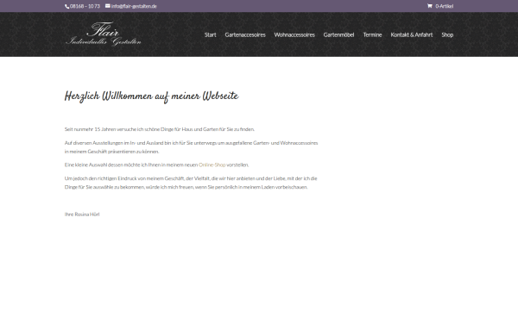Open the Wohnaccessoires menu item
Viewport: 518px width, 323px height.
294,35
